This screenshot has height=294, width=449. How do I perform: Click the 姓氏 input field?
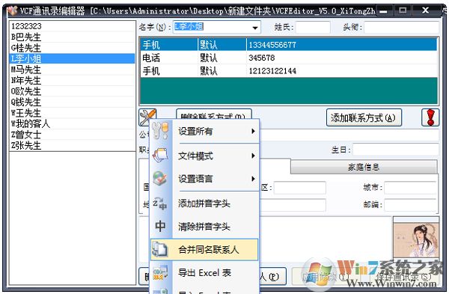[x=313, y=28]
